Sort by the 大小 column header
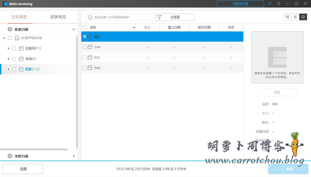The width and height of the screenshot is (311, 177). (147, 27)
